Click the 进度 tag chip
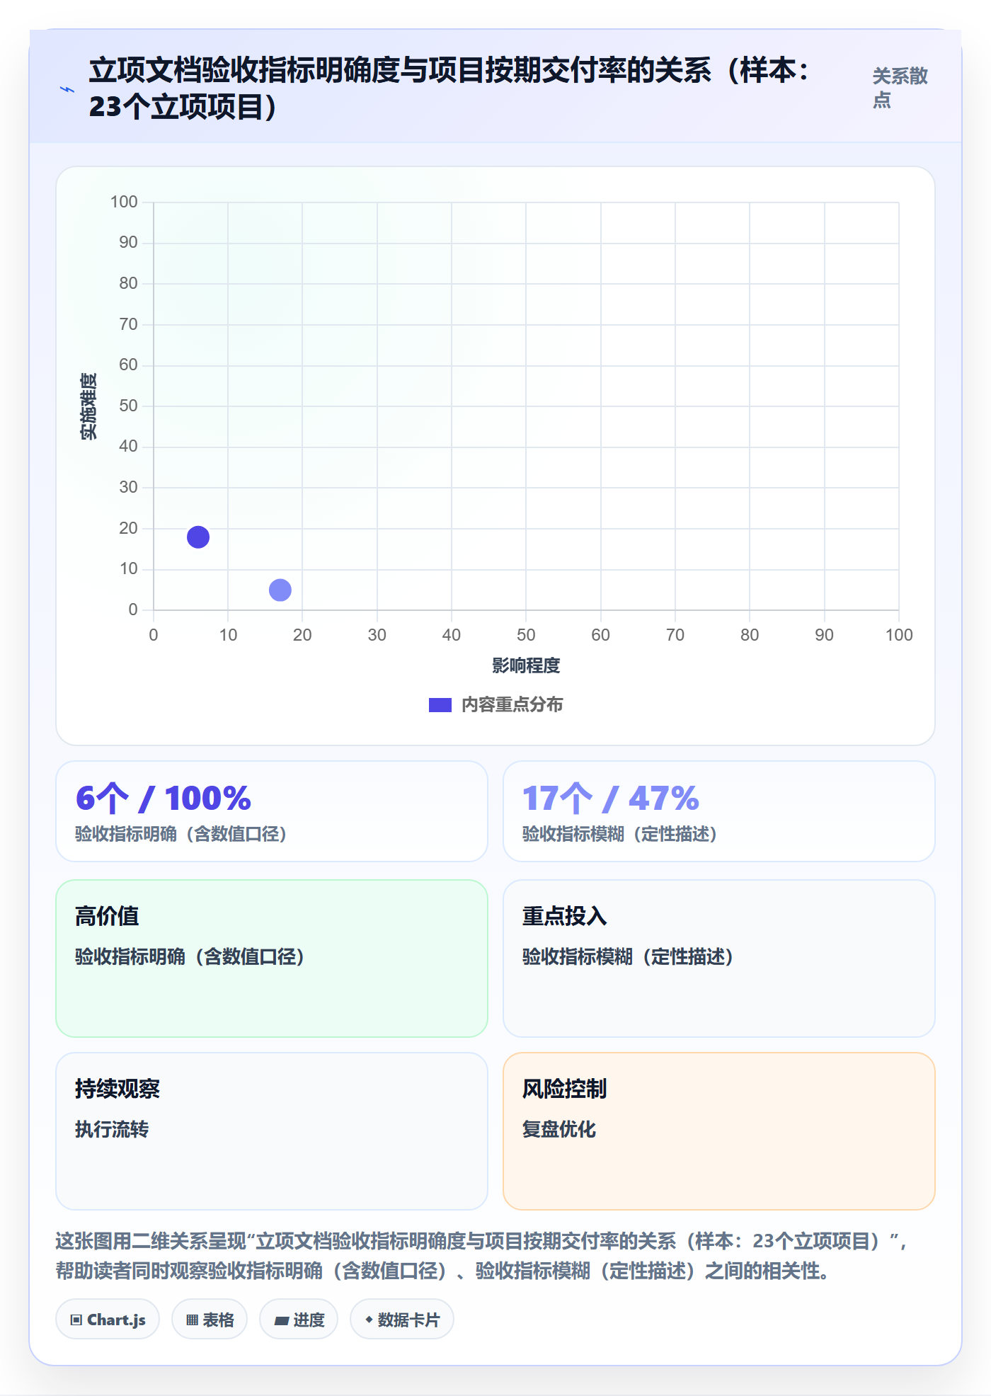 299,1320
